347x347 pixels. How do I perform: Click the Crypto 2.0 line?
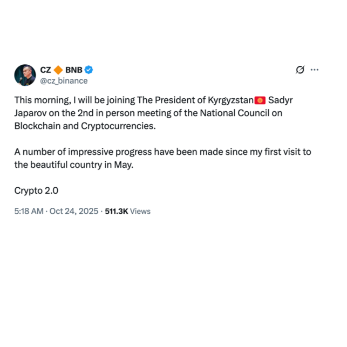click(x=36, y=190)
